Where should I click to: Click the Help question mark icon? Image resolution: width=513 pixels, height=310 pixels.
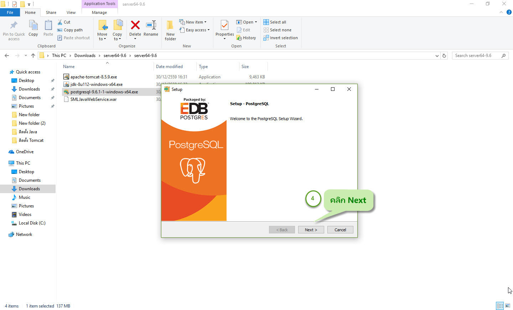(x=509, y=12)
